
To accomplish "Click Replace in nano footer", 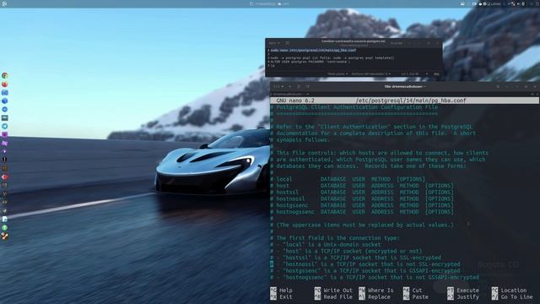I will [x=375, y=296].
